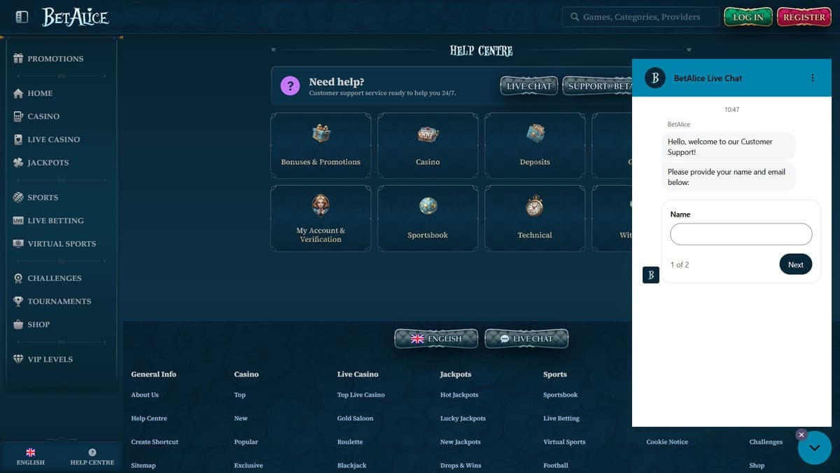This screenshot has width=840, height=473.
Task: Open Bonuses & Promotions help category
Action: click(321, 145)
